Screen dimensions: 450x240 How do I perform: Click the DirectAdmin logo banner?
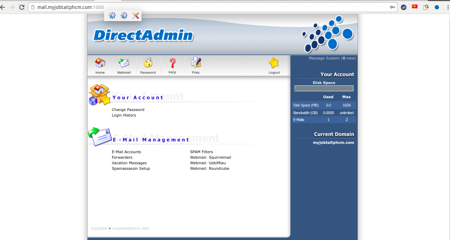pos(143,35)
